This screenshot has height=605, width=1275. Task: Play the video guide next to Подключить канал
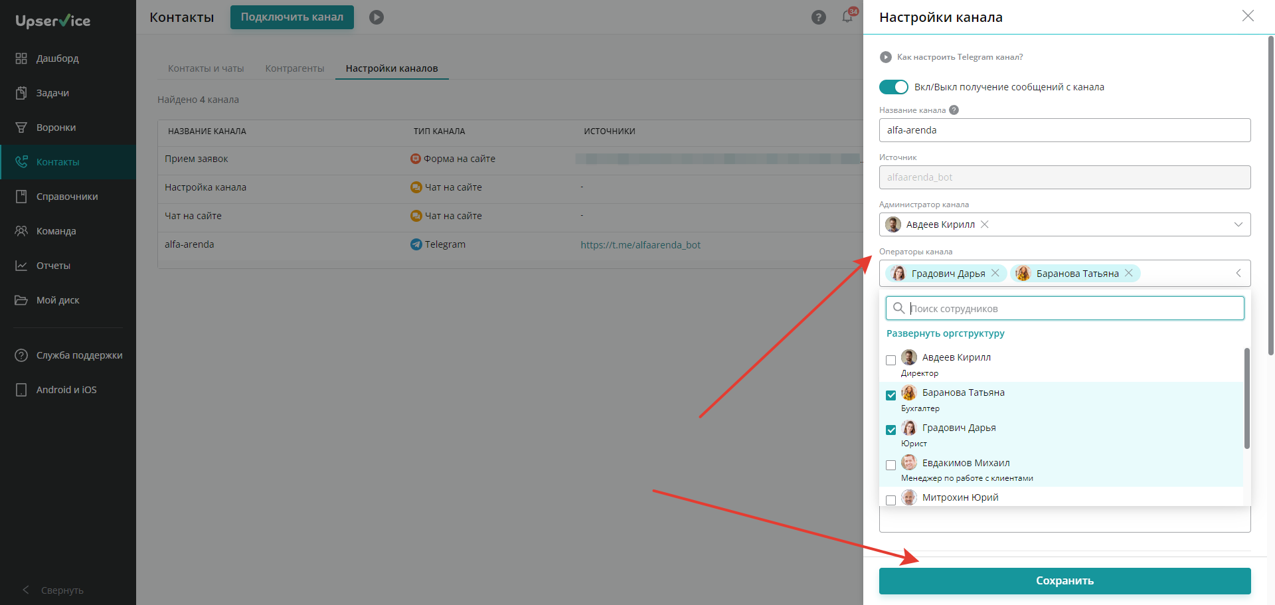pyautogui.click(x=377, y=17)
